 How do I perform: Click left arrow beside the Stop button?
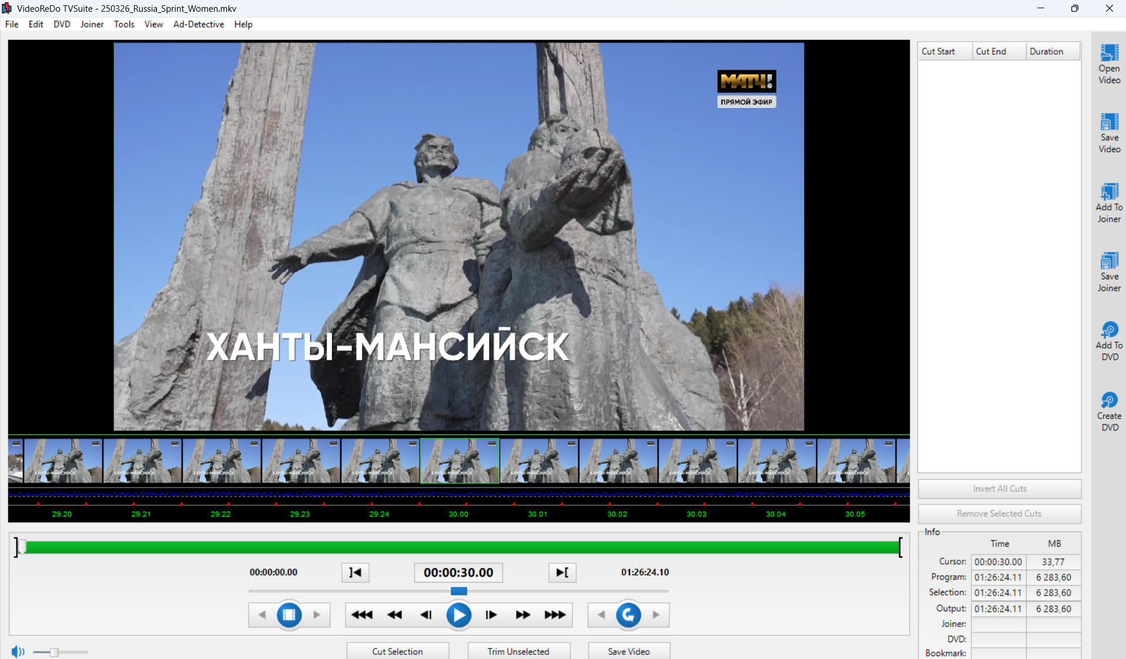click(x=262, y=615)
